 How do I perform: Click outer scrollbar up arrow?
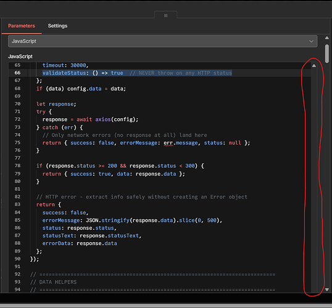[327, 38]
